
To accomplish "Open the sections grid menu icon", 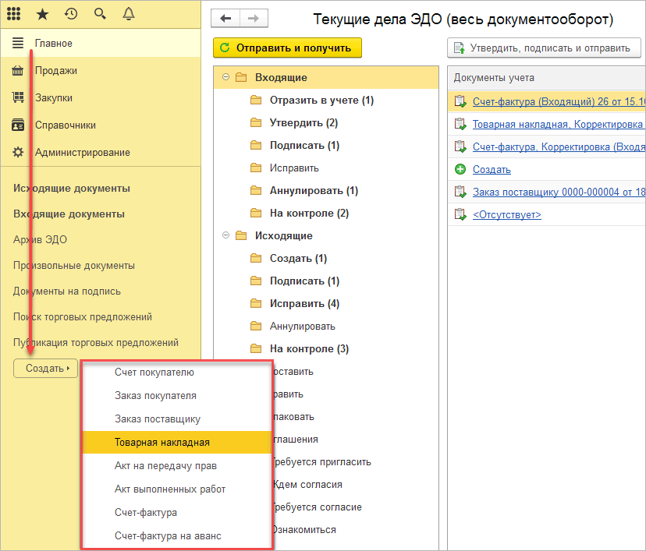I will (13, 13).
